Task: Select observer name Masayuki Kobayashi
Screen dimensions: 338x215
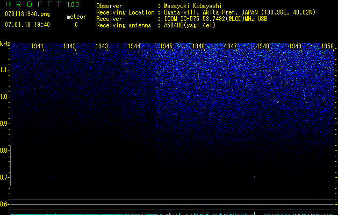Action: tap(193, 6)
